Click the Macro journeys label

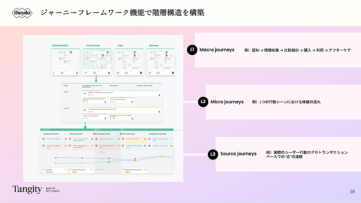pos(217,49)
